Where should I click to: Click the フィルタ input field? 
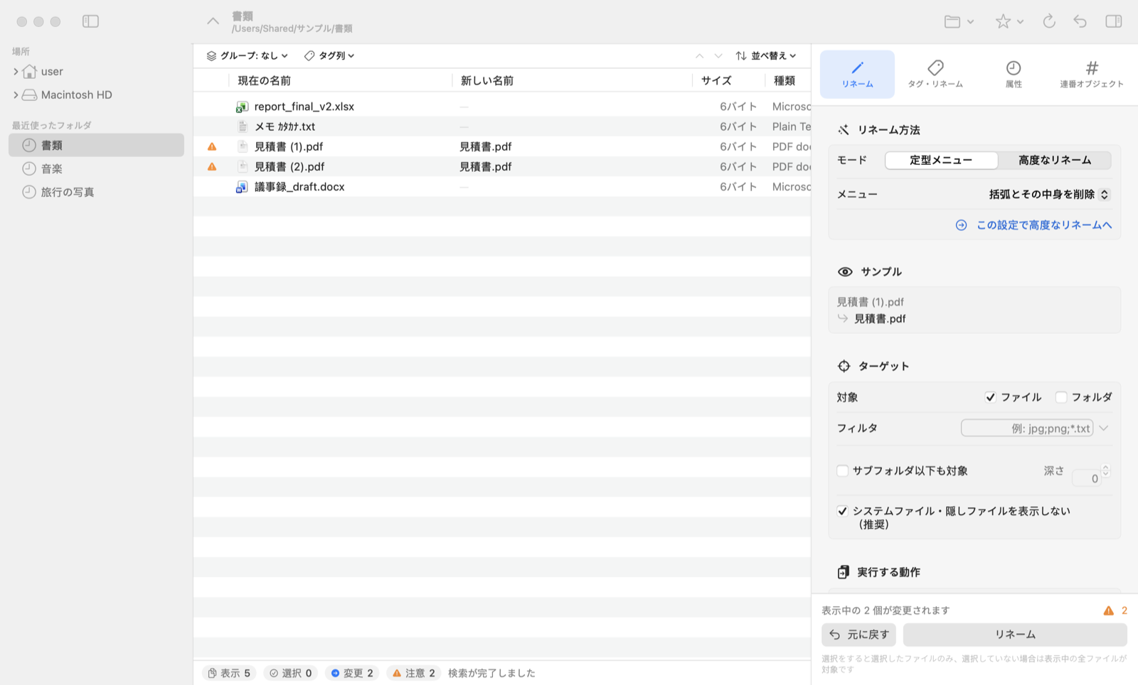tap(1027, 428)
